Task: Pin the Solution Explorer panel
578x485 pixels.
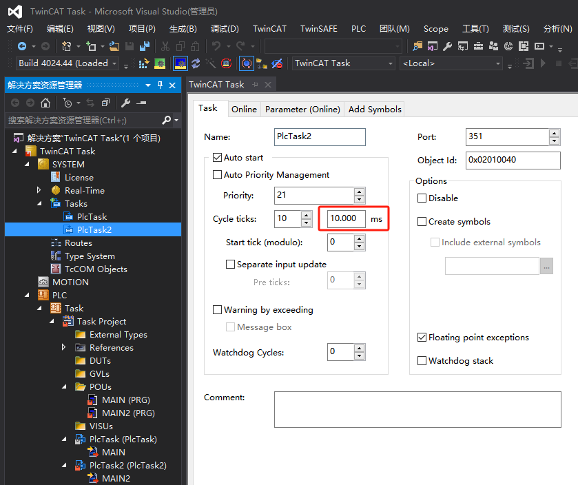Action: pyautogui.click(x=160, y=85)
